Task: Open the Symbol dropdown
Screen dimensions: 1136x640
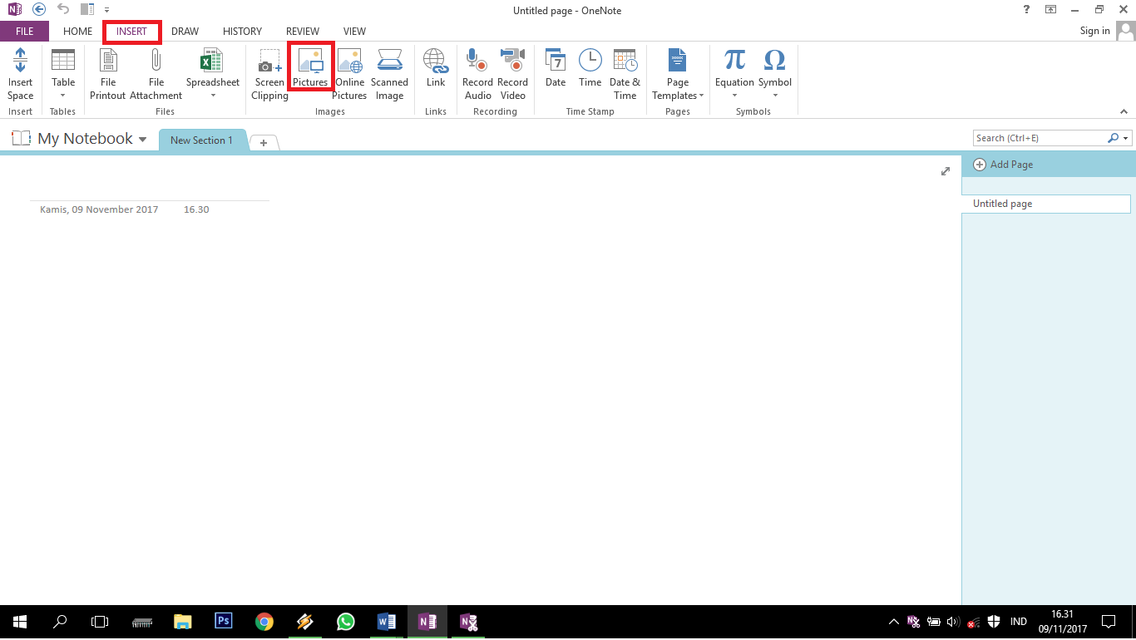Action: tap(775, 74)
